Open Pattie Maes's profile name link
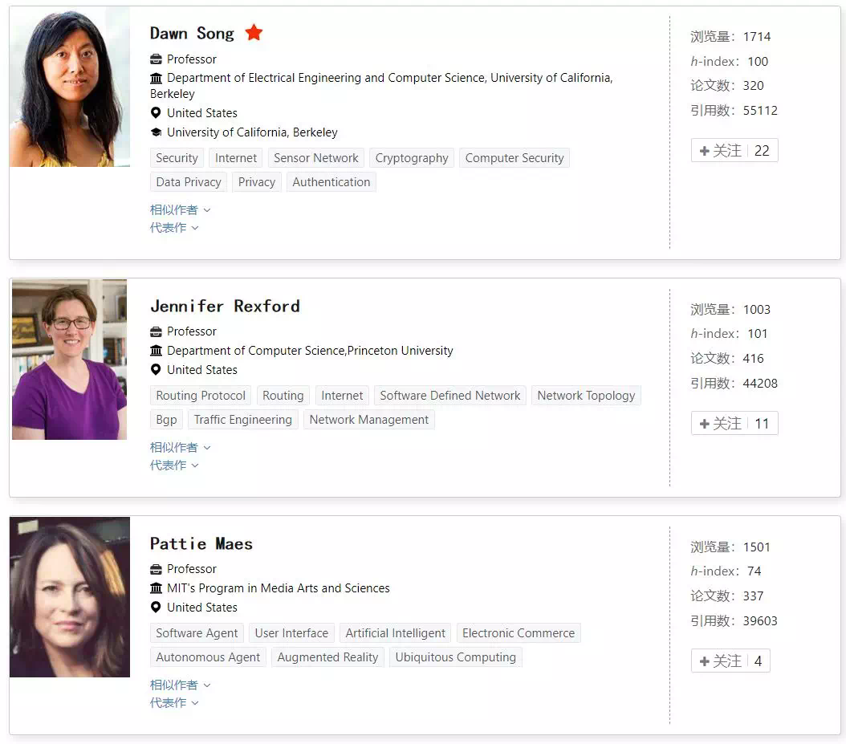The height and width of the screenshot is (744, 846). pos(201,543)
